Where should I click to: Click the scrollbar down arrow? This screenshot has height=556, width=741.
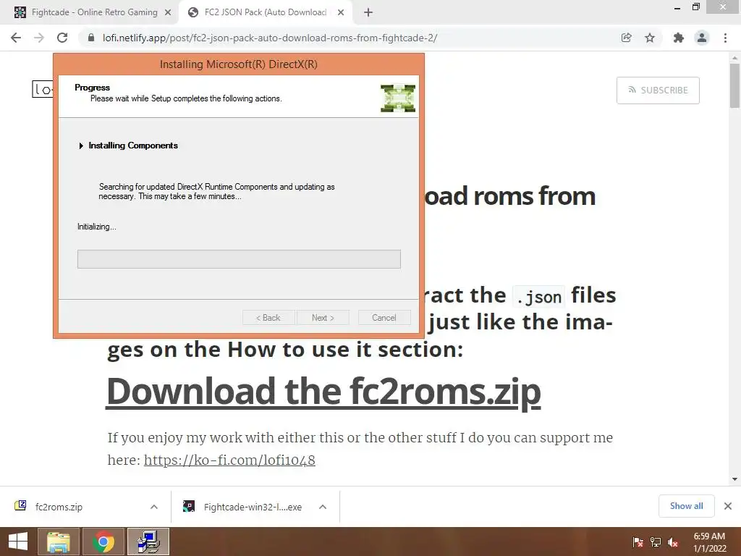click(734, 479)
